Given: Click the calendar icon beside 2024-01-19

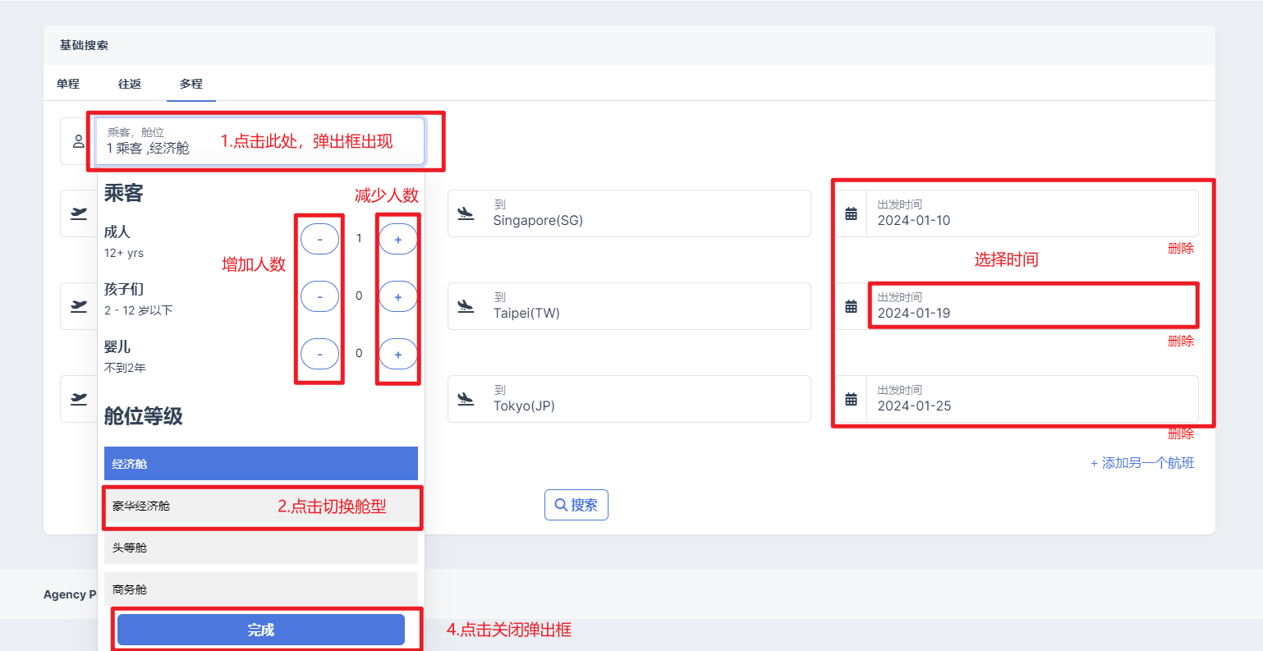Looking at the screenshot, I should click(x=851, y=306).
